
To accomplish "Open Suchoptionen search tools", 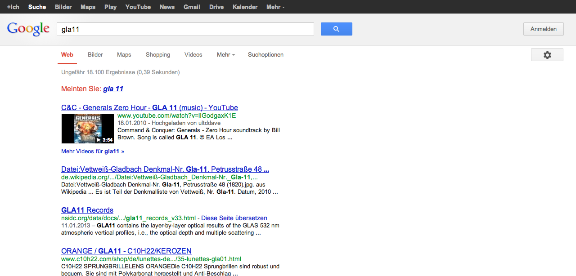I will click(x=265, y=55).
